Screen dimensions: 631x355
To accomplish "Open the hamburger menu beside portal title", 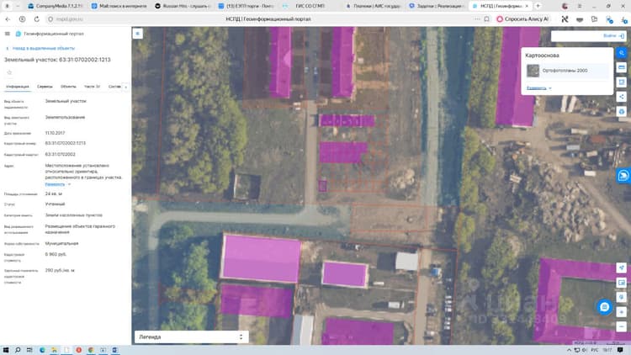I will 8,34.
